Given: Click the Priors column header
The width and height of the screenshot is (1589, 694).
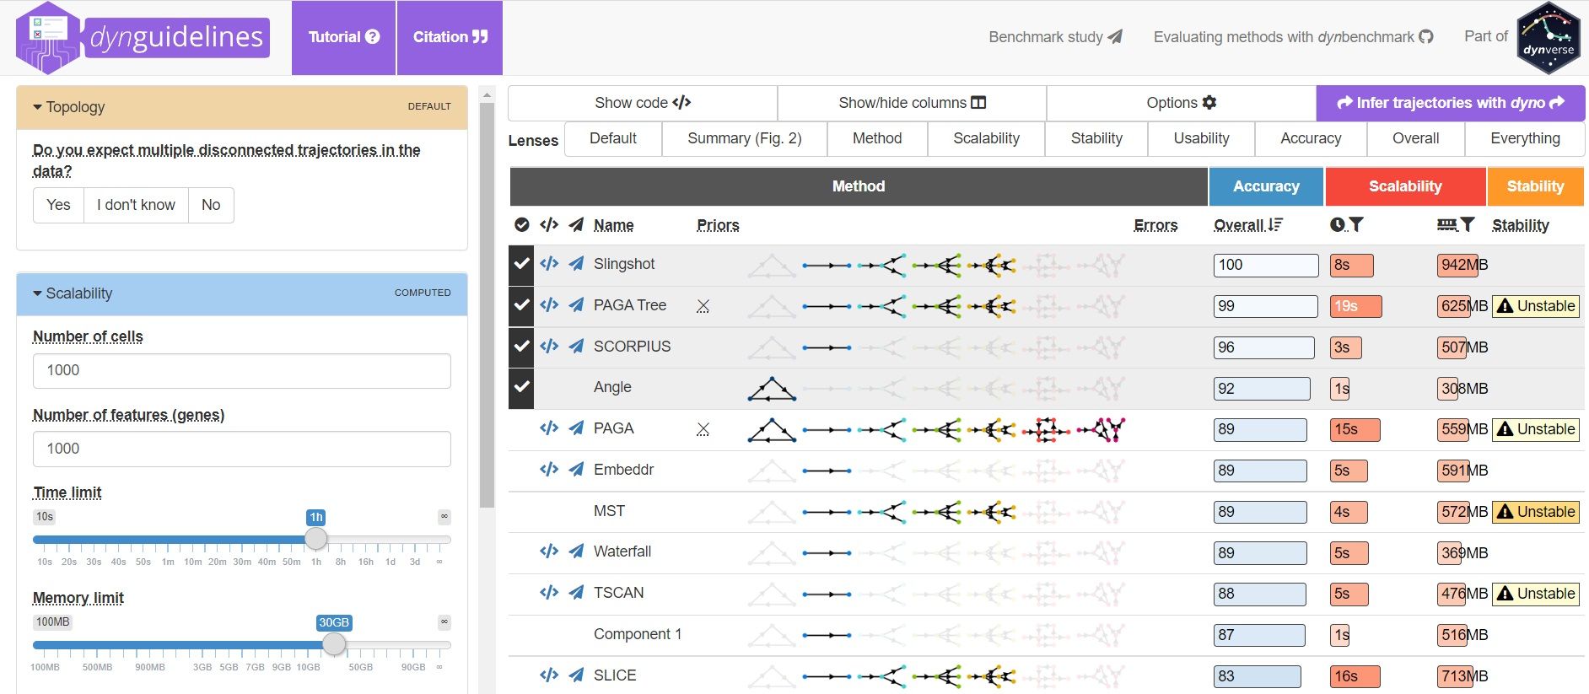Looking at the screenshot, I should coord(718,225).
